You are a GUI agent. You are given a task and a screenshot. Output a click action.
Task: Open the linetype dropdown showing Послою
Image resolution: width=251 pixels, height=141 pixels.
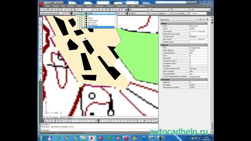[160, 13]
